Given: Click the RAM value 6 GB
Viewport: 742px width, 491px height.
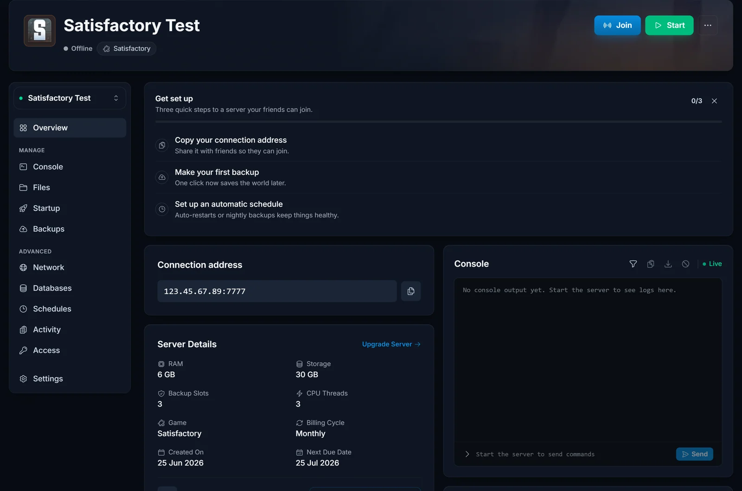Looking at the screenshot, I should (166, 375).
